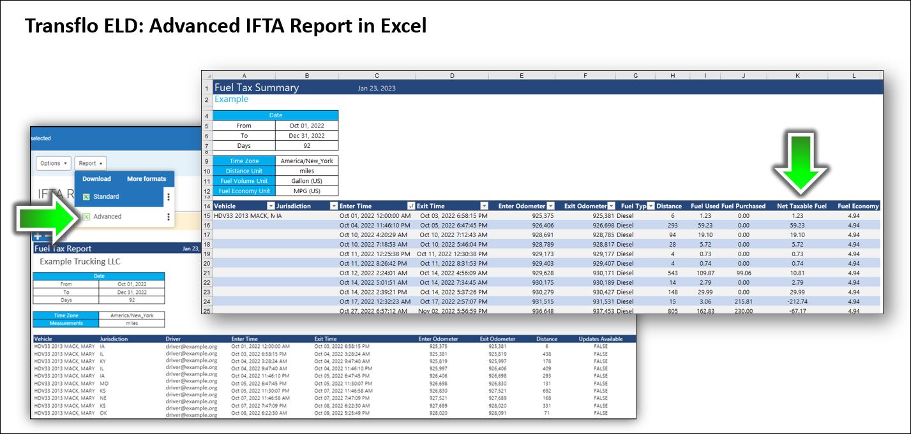Select the 'Fuel Purchased' column header
911x434 pixels.
tap(744, 206)
